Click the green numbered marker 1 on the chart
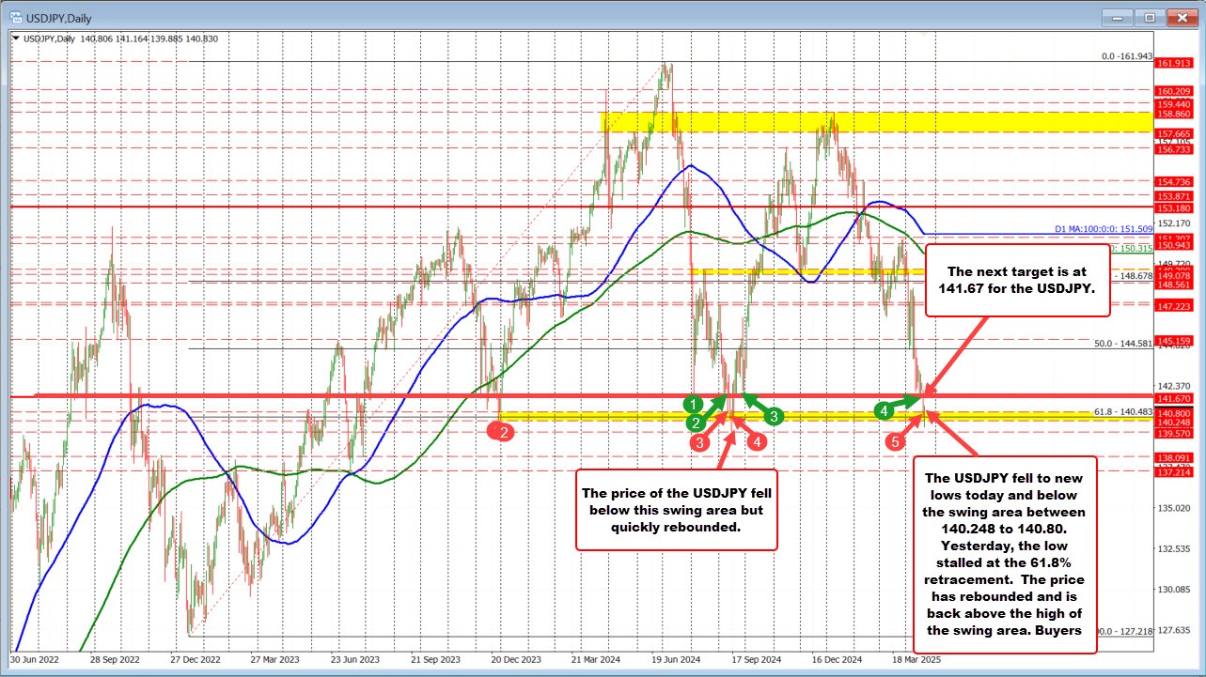This screenshot has height=677, width=1206. [694, 404]
